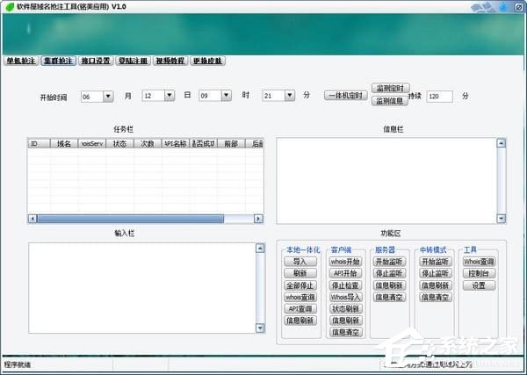The width and height of the screenshot is (527, 375).
Task: Click the 域名 column header
Action: pyautogui.click(x=64, y=143)
